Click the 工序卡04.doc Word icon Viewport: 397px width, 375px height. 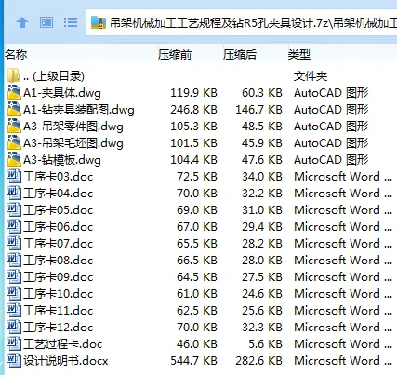coord(14,193)
